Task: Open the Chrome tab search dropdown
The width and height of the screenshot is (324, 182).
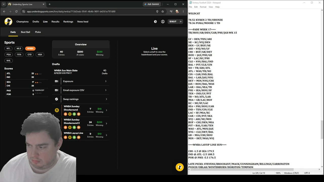Action: 4,4
